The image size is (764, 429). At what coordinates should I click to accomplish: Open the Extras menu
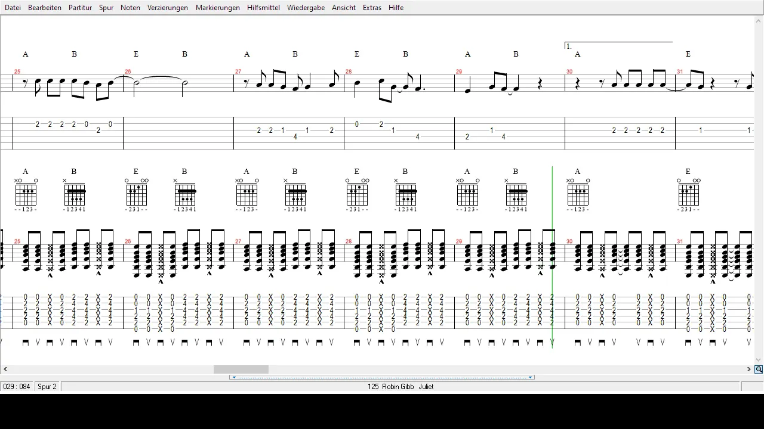[x=372, y=8]
